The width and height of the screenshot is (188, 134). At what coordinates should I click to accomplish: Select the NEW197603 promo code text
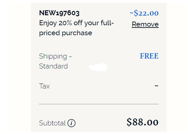coord(59,13)
